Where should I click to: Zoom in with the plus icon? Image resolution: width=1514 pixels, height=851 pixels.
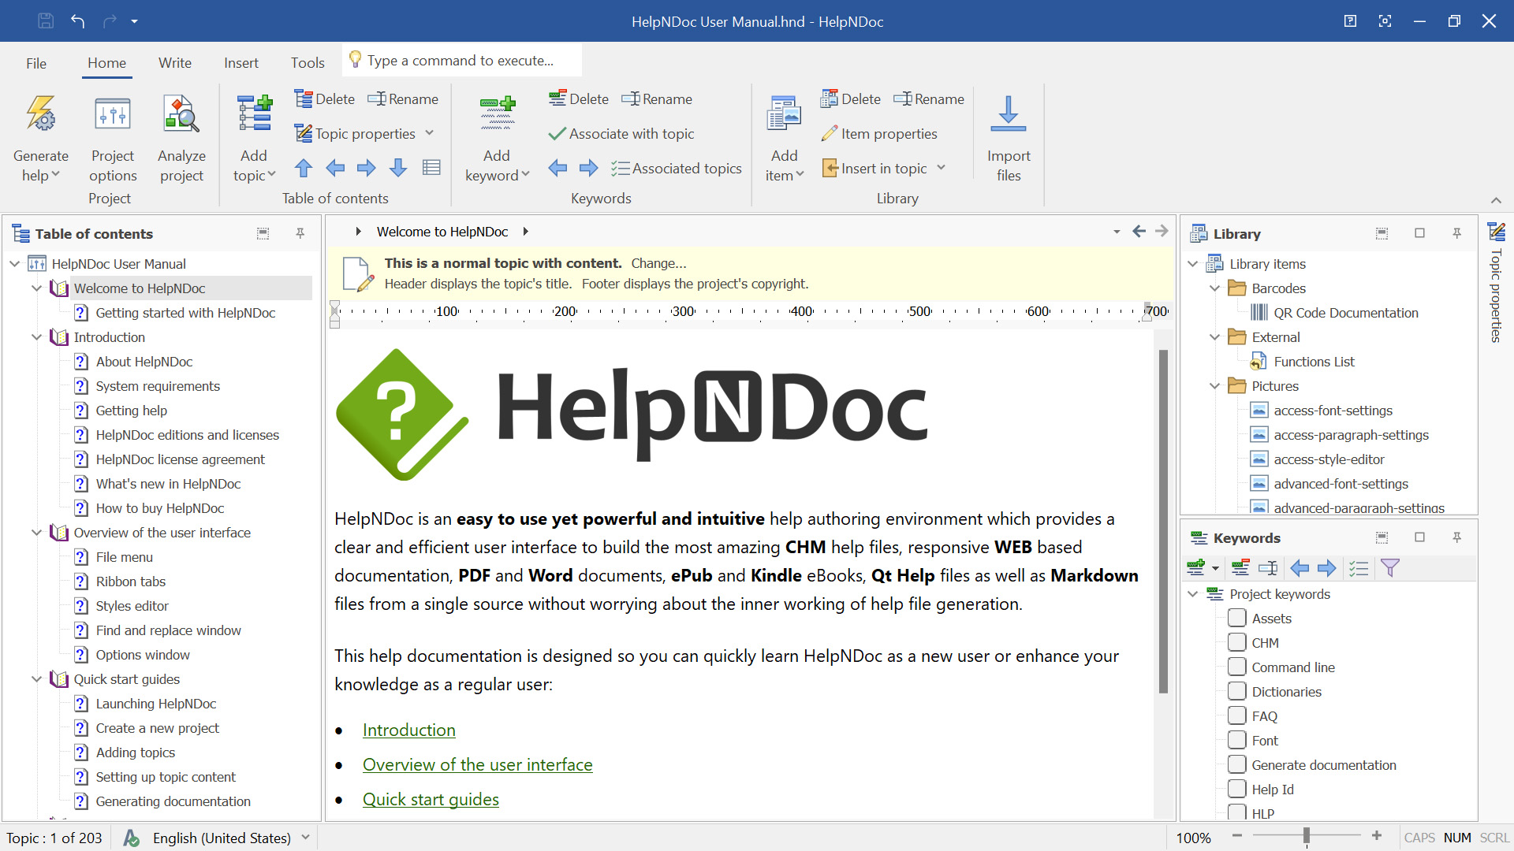[1377, 837]
